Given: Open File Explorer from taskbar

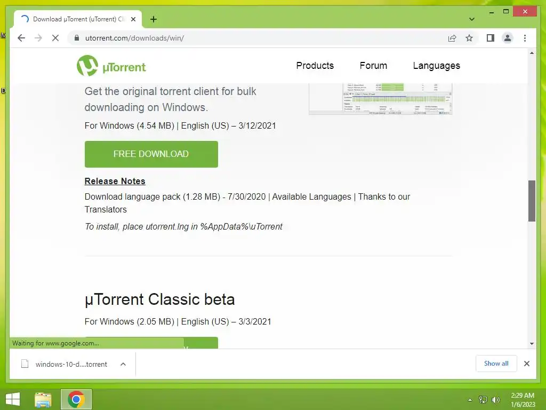Looking at the screenshot, I should point(43,399).
